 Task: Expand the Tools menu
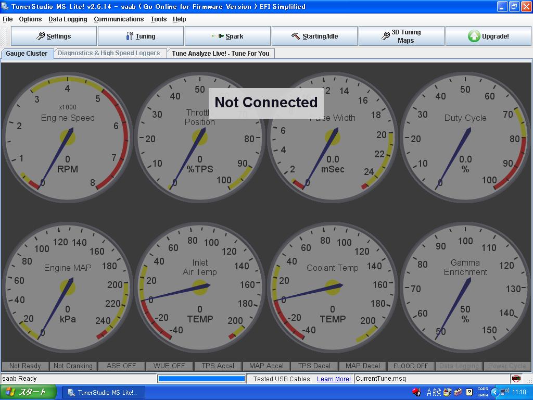[158, 19]
